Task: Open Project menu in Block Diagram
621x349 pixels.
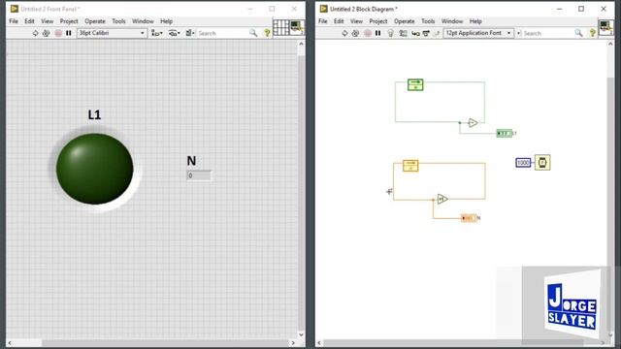Action: 378,21
